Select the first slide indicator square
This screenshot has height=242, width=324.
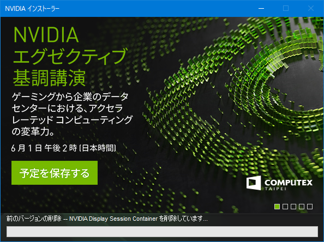click(x=277, y=207)
